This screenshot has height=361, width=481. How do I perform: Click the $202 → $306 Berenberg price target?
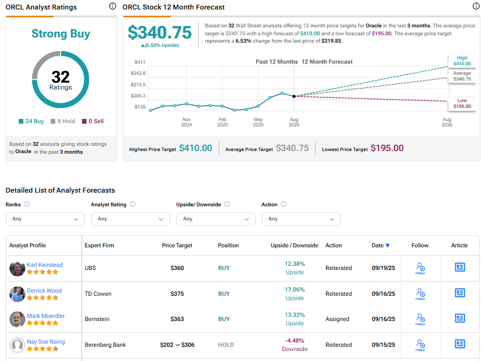(x=178, y=345)
